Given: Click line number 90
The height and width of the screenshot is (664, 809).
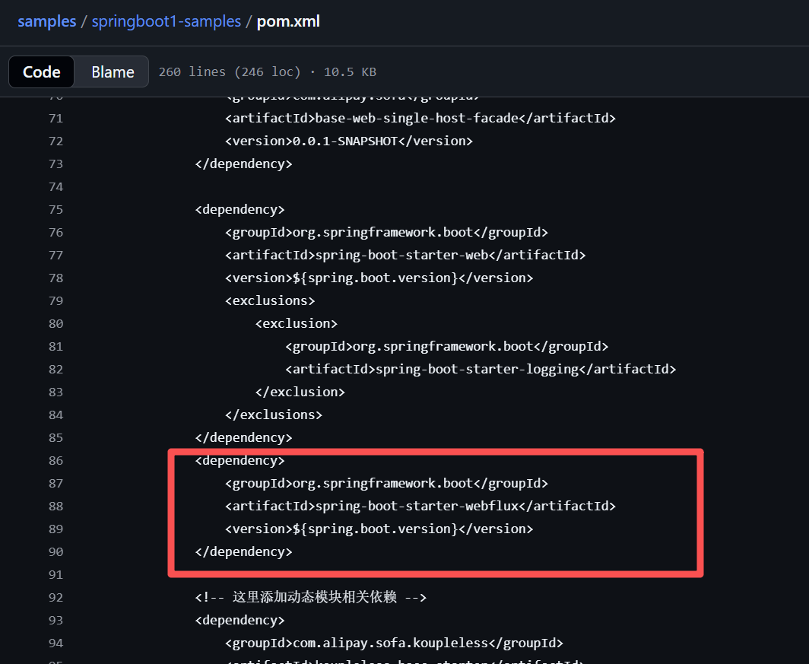Looking at the screenshot, I should click(56, 552).
